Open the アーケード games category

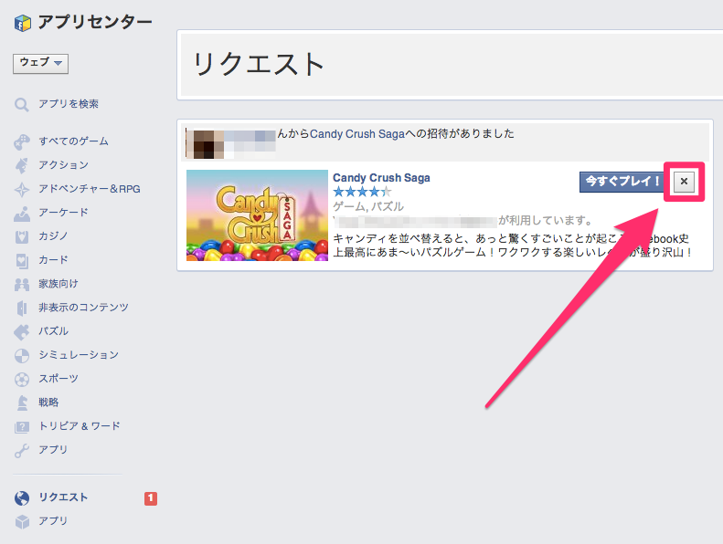(x=63, y=213)
